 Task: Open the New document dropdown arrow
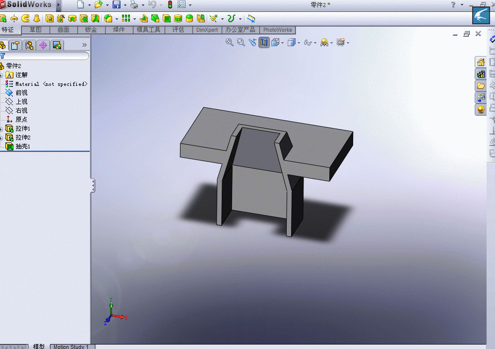pos(89,5)
